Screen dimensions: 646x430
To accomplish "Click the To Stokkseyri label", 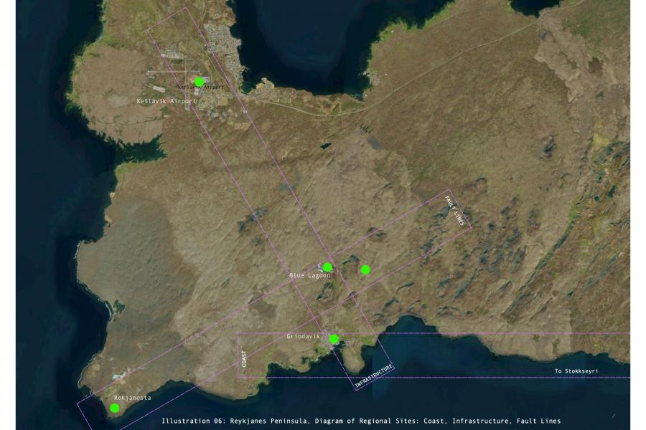I will (576, 371).
